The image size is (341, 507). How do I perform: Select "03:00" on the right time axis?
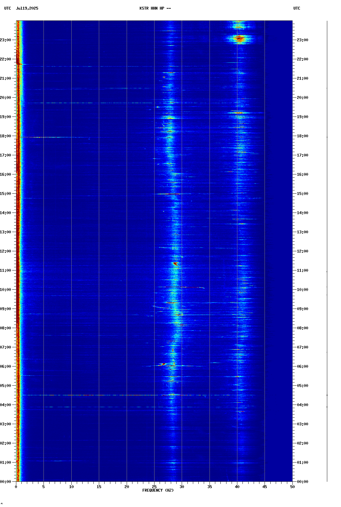[303, 424]
